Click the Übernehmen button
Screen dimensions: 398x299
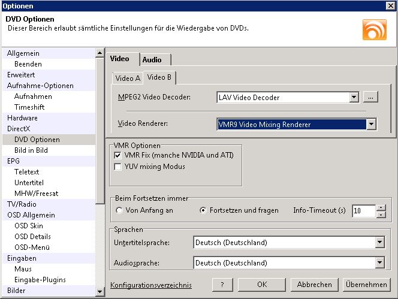click(x=366, y=285)
